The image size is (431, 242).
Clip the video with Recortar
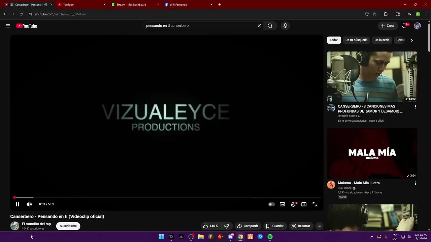click(301, 226)
